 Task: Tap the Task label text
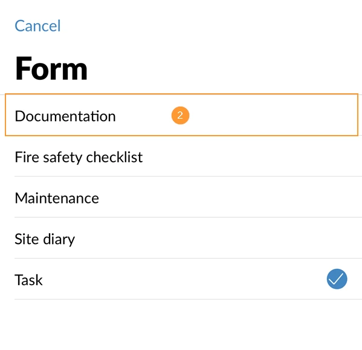[28, 280]
